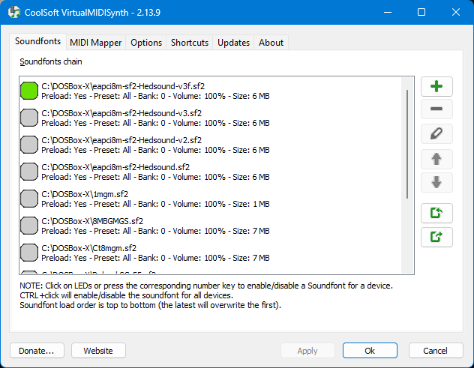Add a new soundfont with the green plus icon
The height and width of the screenshot is (368, 474).
(x=436, y=86)
